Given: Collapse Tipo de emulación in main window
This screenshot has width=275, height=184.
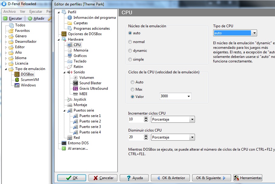Looking at the screenshot, I should point(6,69).
